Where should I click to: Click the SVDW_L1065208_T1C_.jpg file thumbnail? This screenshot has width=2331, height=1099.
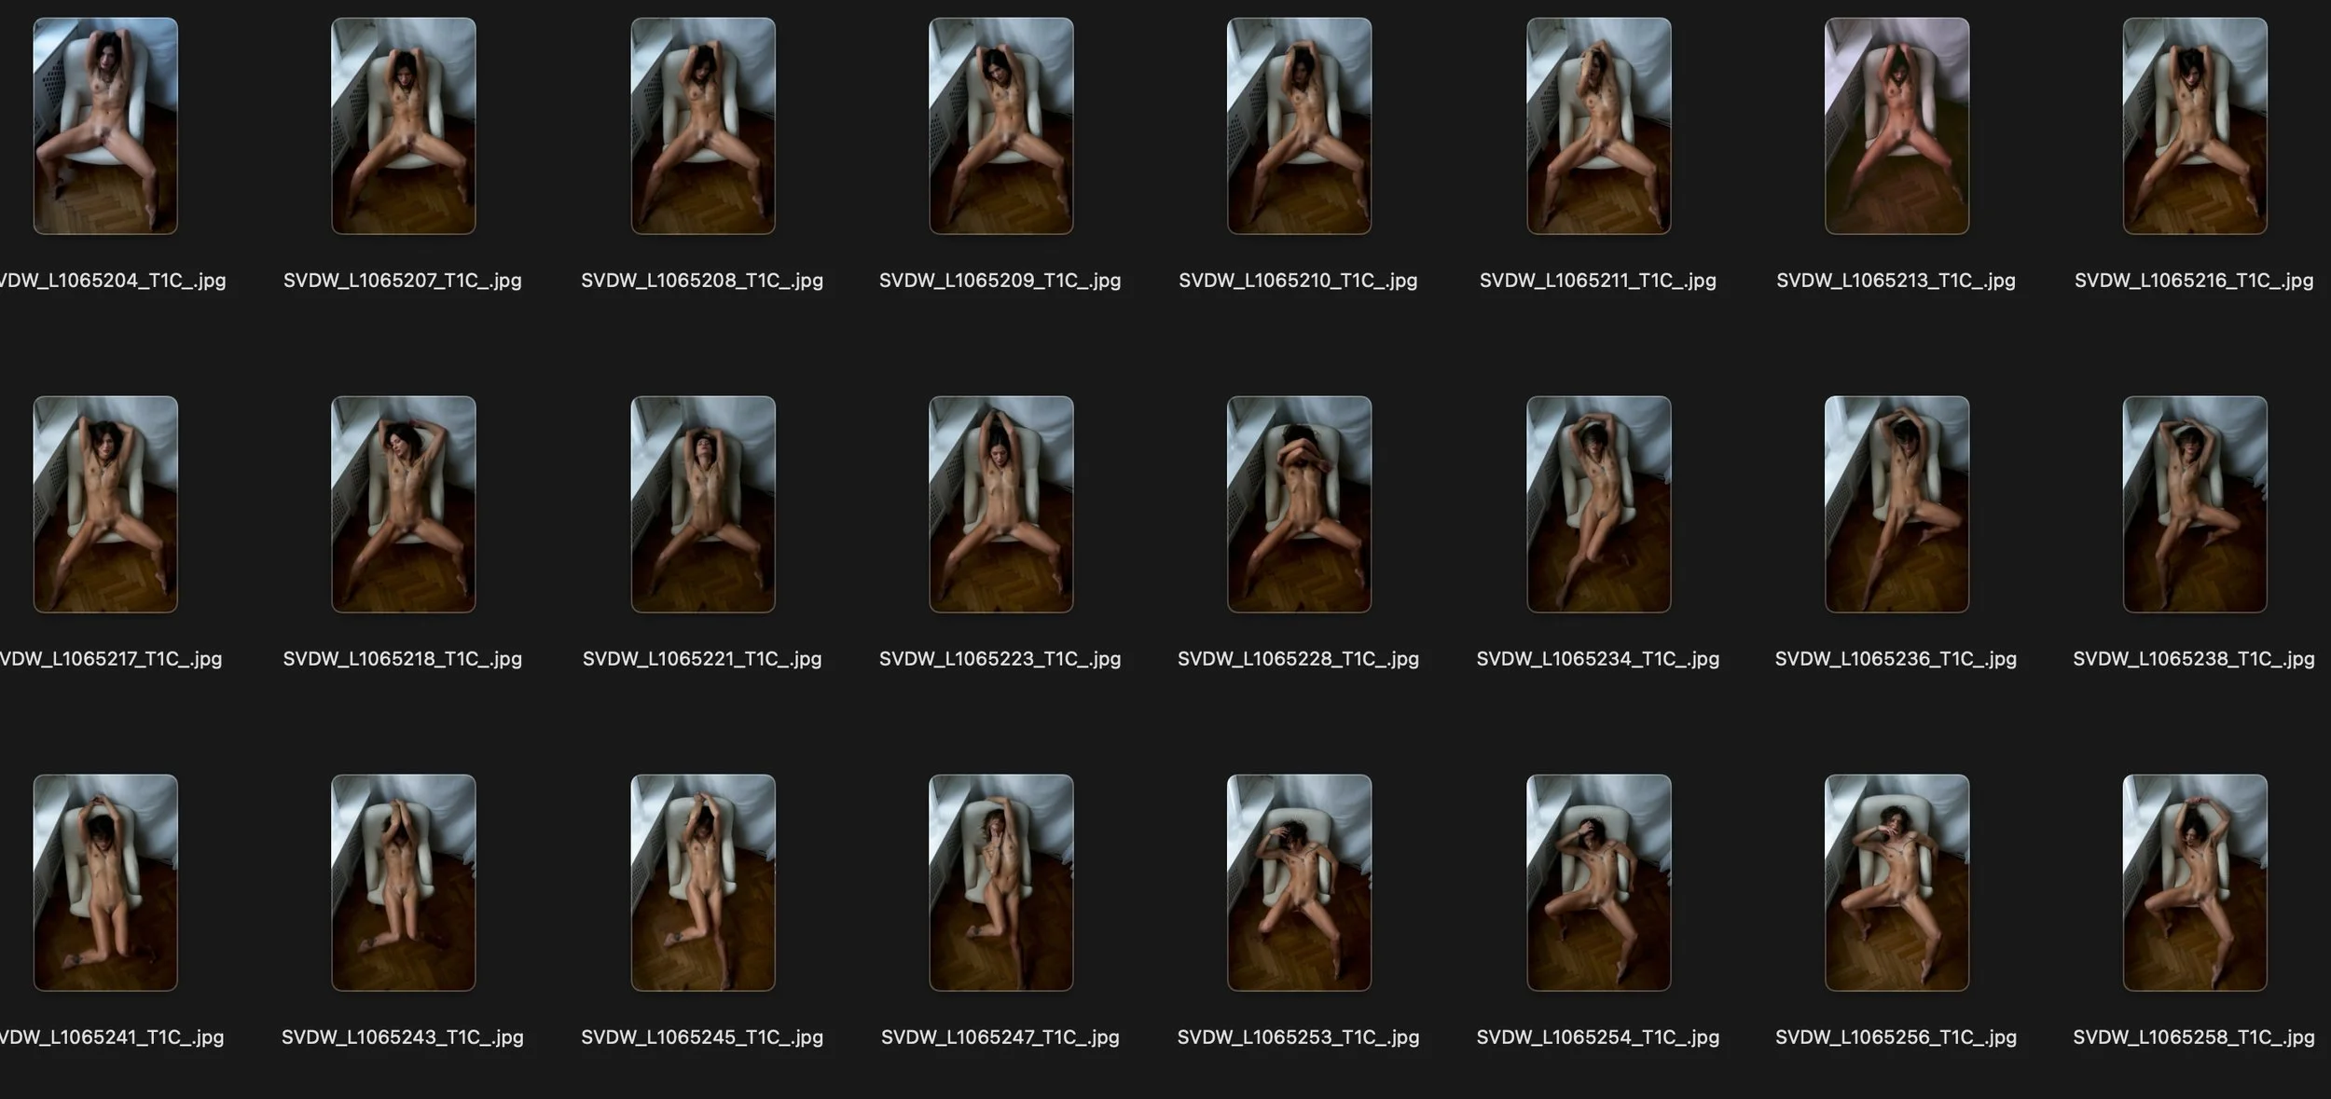tap(703, 126)
